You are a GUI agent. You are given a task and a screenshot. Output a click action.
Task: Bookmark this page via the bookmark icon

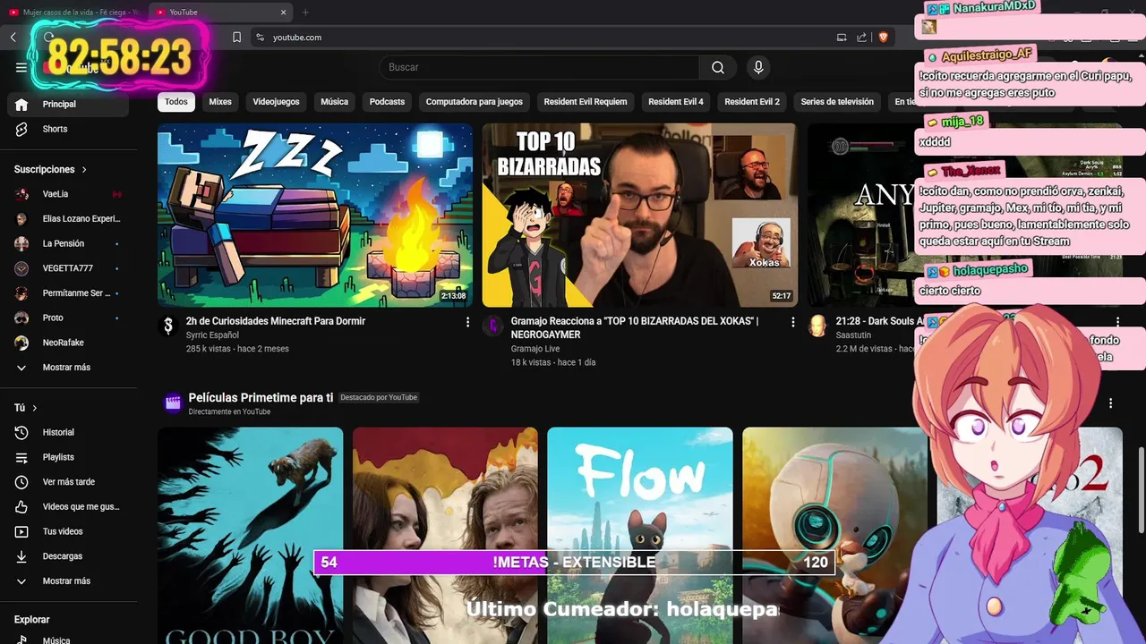(237, 37)
